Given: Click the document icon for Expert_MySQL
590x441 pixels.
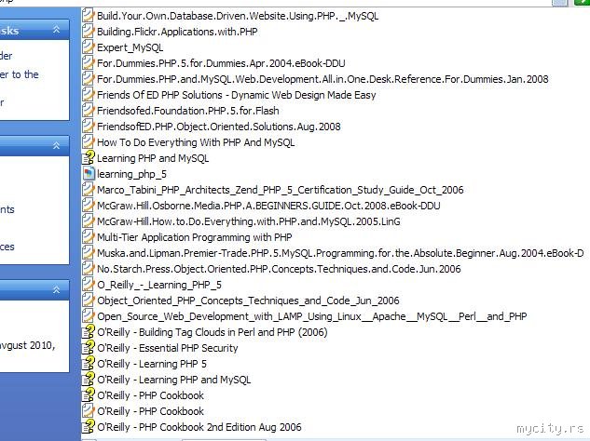Looking at the screenshot, I should coord(88,47).
